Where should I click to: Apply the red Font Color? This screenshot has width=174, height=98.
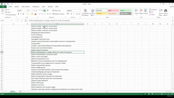click(36, 14)
